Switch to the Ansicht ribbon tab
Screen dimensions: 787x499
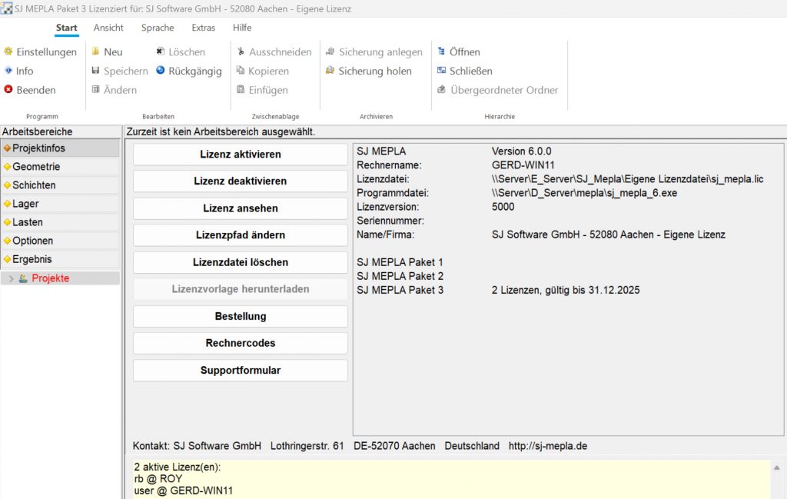pyautogui.click(x=108, y=28)
